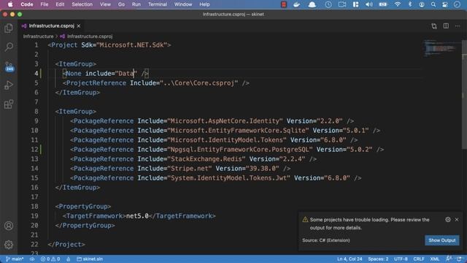The height and width of the screenshot is (263, 467).
Task: Click version 39.38.0 value on line 14
Action: coord(263,169)
